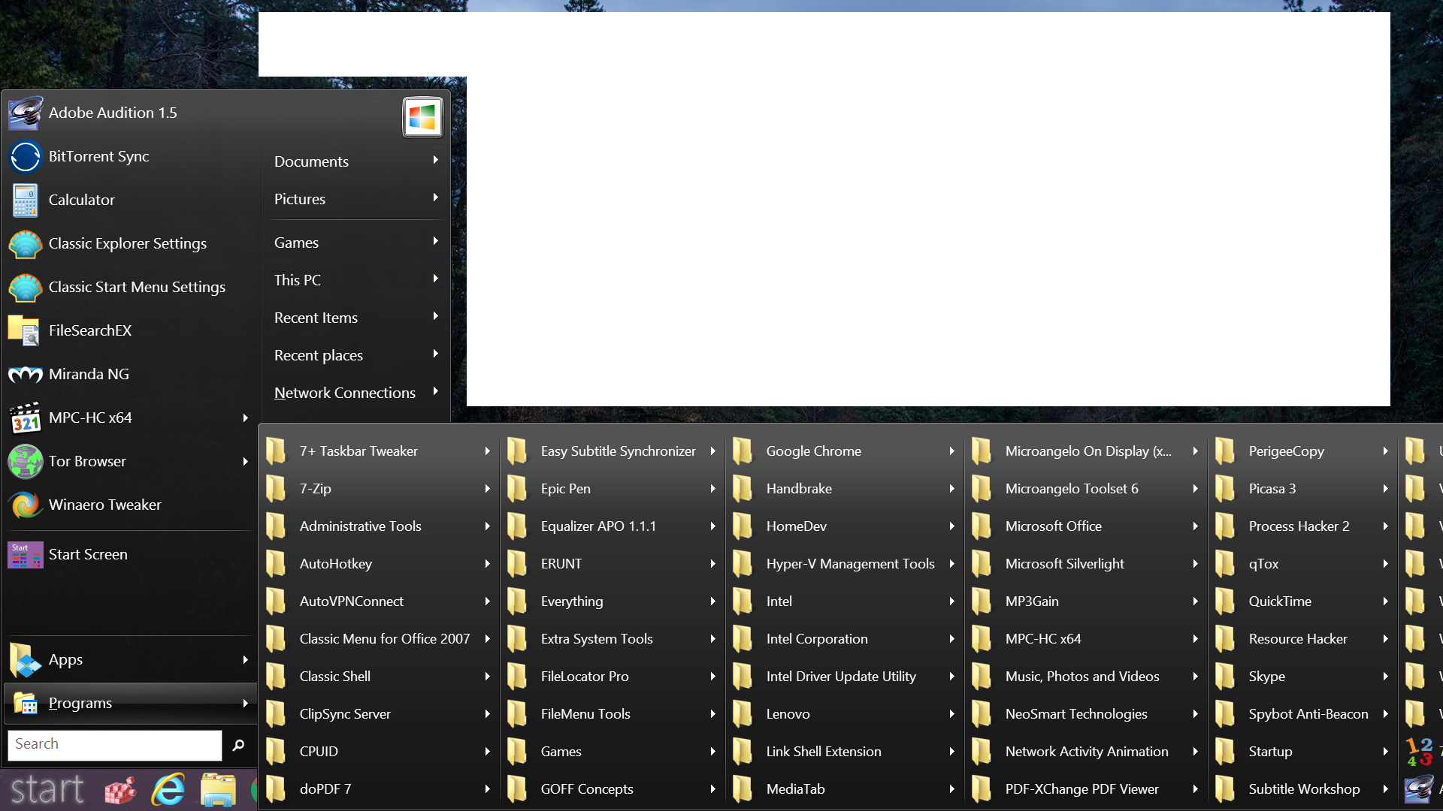Open Start Screen shortcut

click(88, 555)
